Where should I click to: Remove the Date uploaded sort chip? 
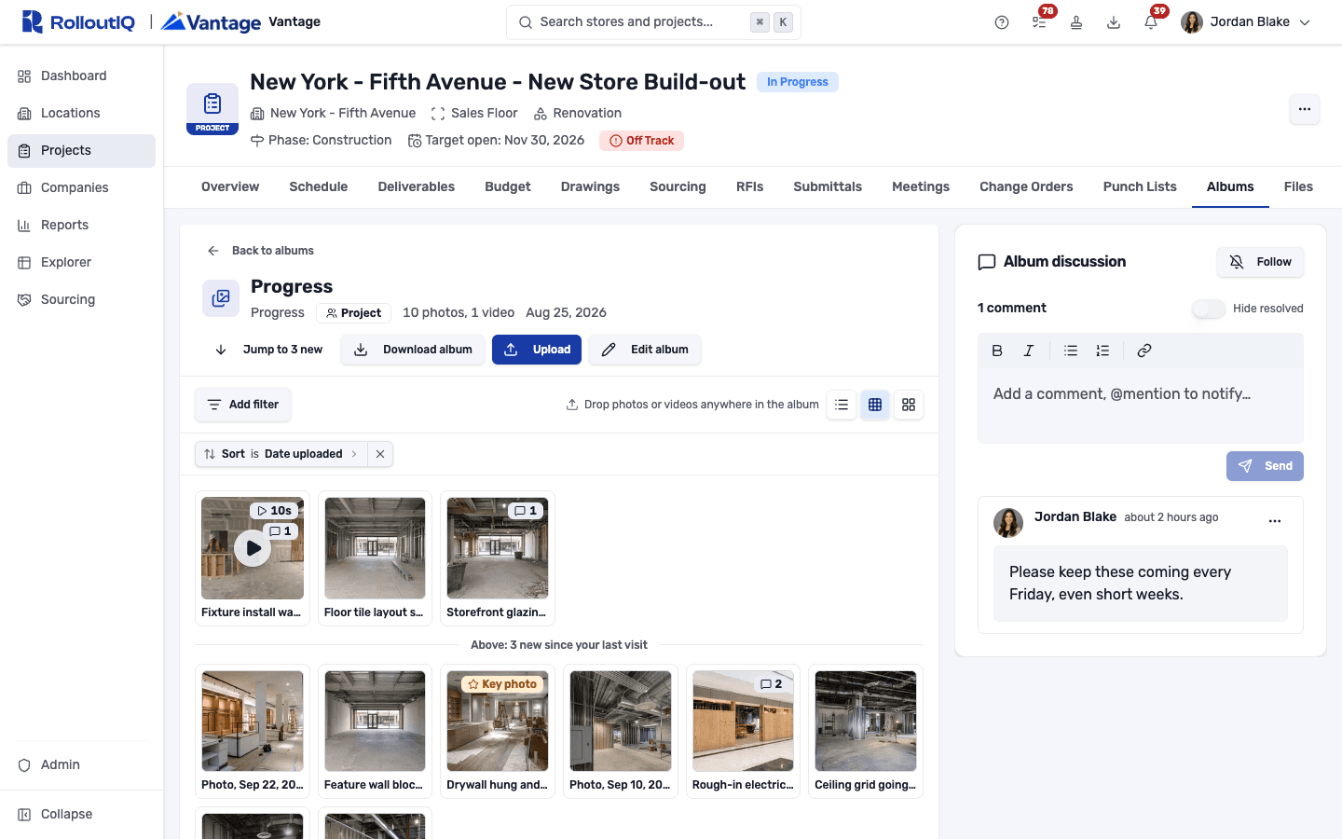380,454
